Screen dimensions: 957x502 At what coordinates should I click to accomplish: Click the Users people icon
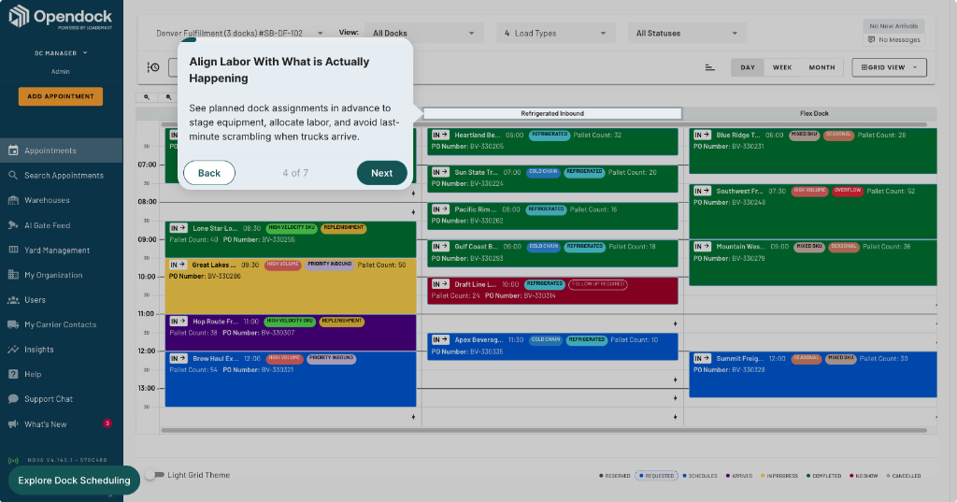click(13, 300)
